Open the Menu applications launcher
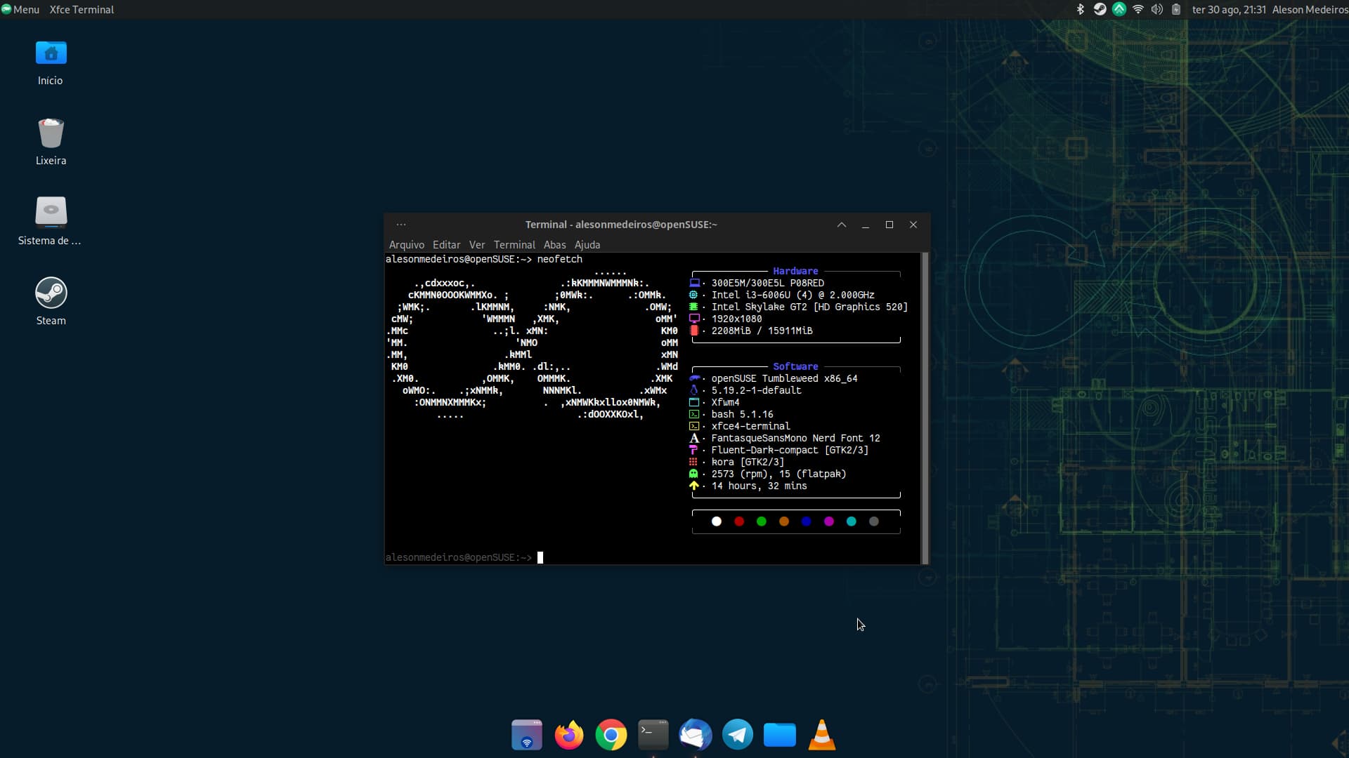This screenshot has width=1349, height=758. 20,9
